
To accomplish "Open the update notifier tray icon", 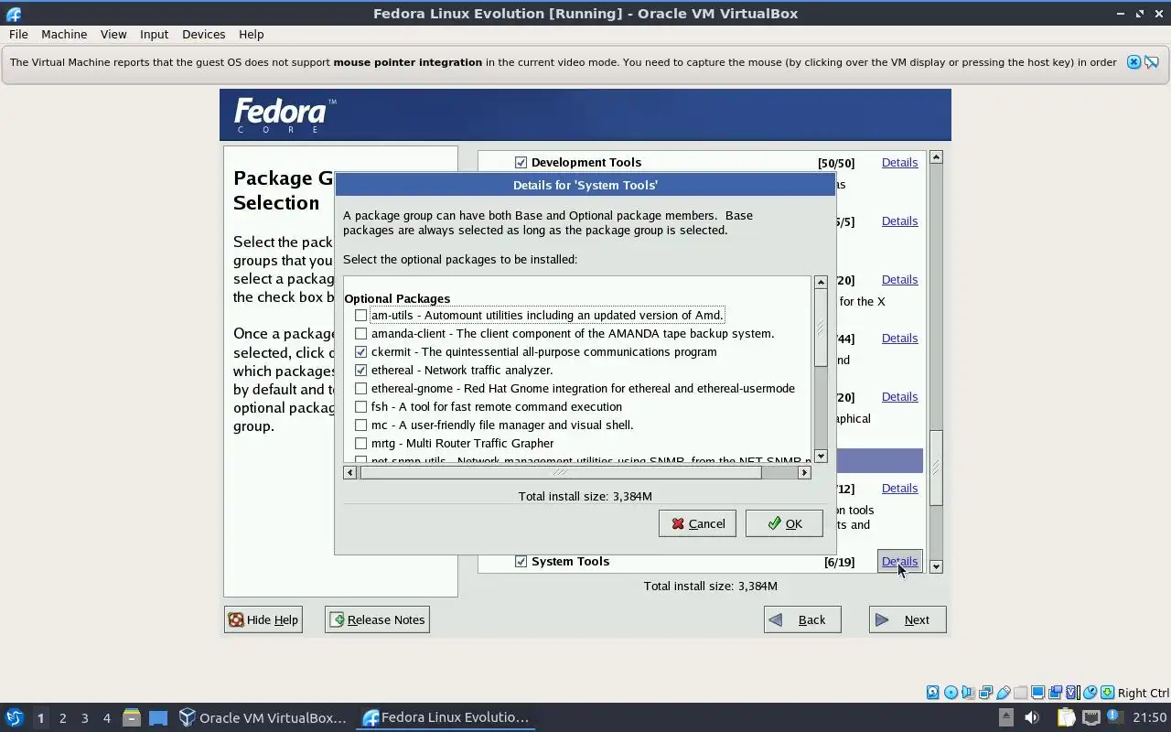I will 1115,716.
